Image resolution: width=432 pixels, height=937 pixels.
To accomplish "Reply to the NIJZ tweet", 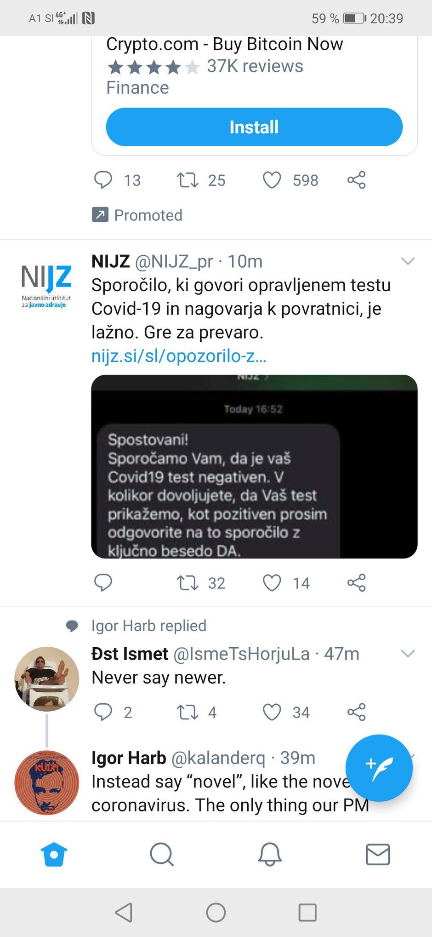I will [104, 583].
